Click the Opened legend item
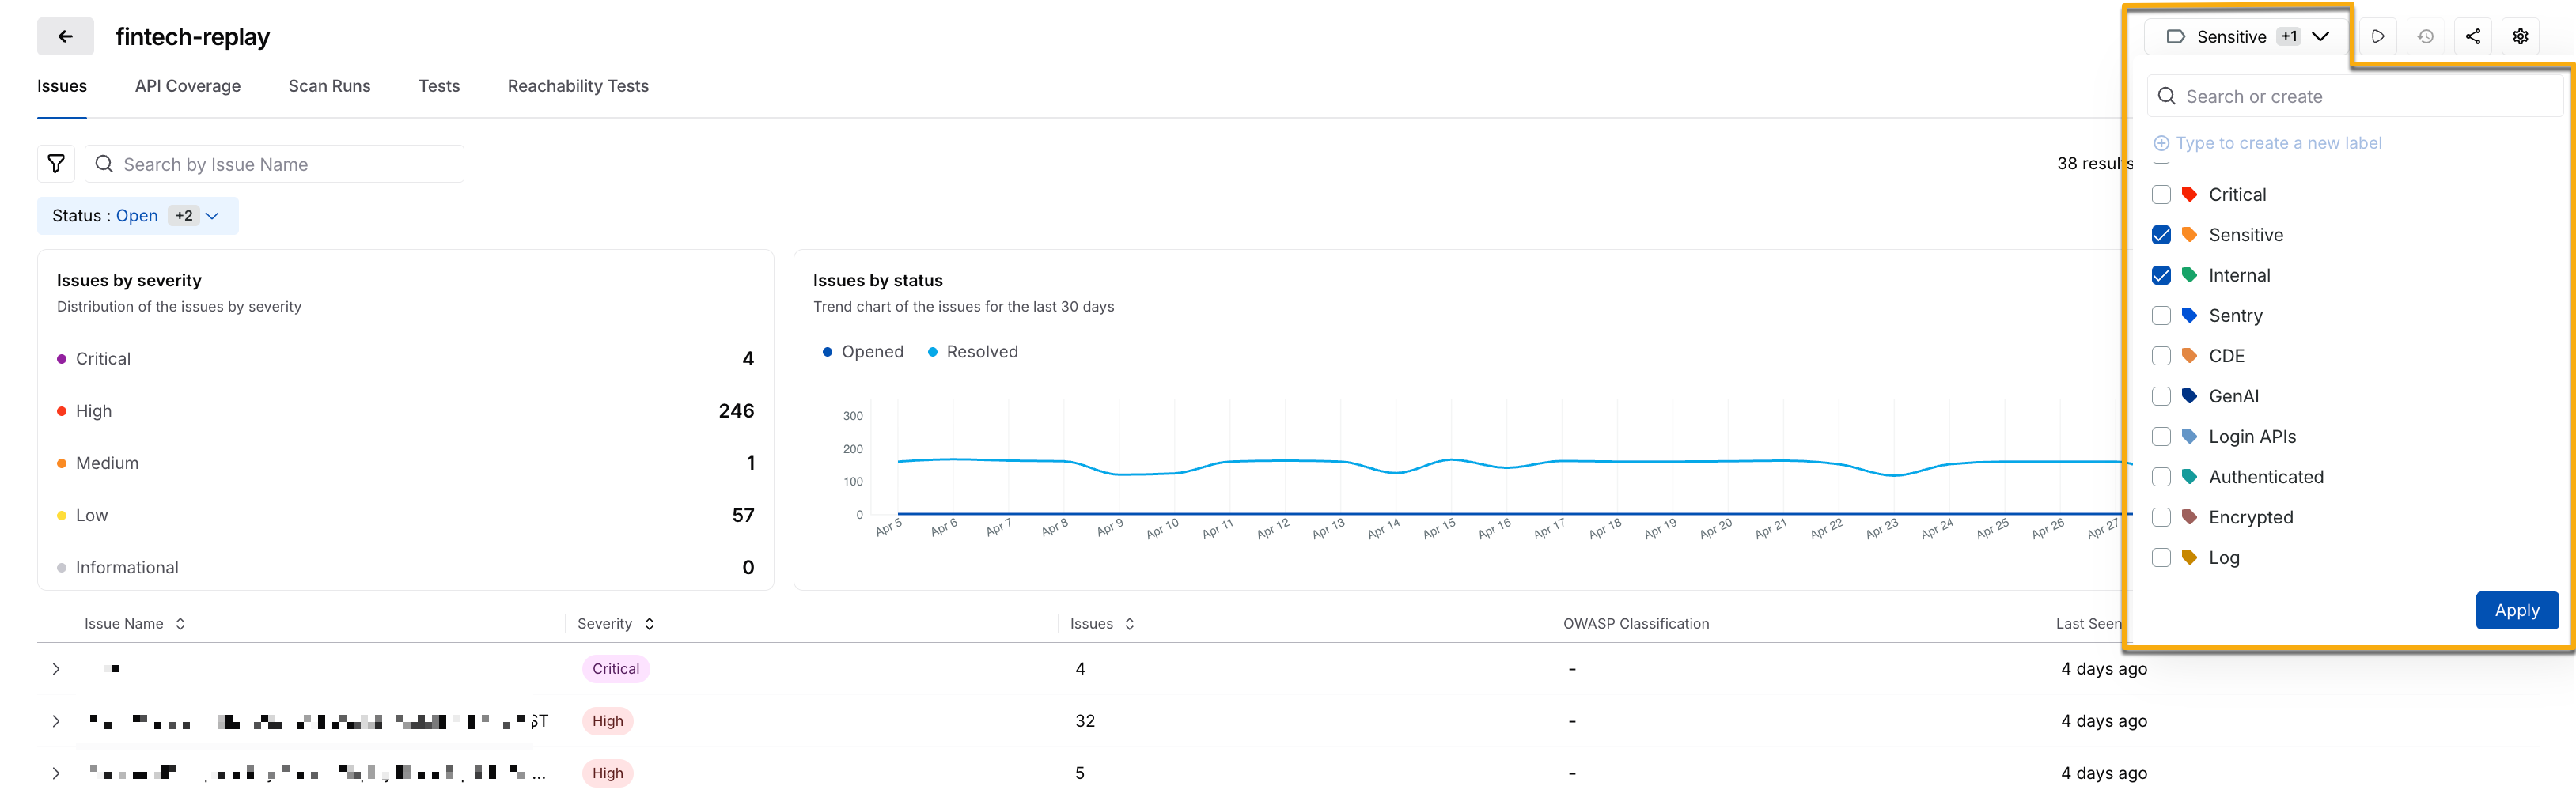The height and width of the screenshot is (805, 2576). 862,352
